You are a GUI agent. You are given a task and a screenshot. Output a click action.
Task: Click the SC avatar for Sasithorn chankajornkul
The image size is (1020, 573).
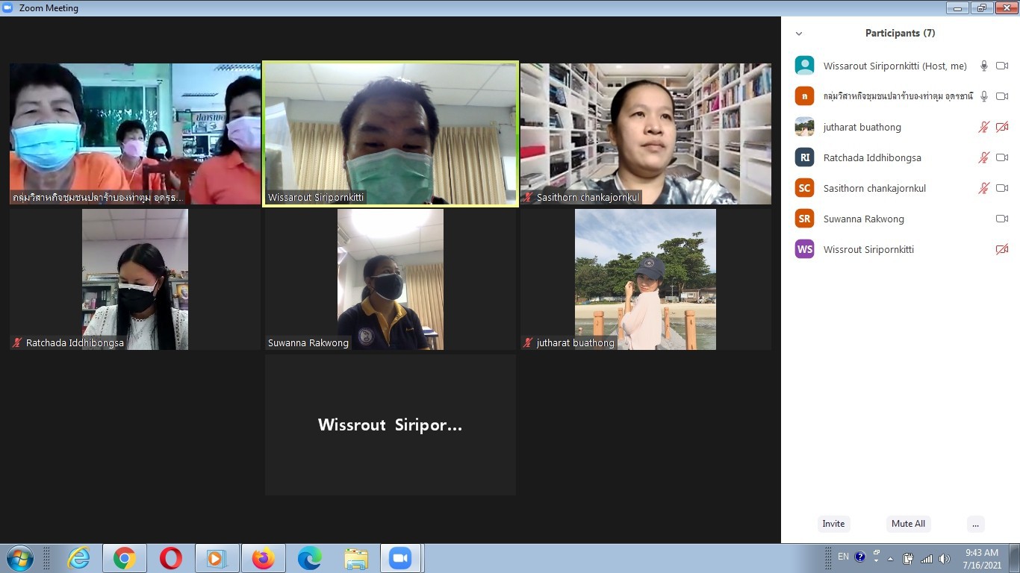pos(804,188)
